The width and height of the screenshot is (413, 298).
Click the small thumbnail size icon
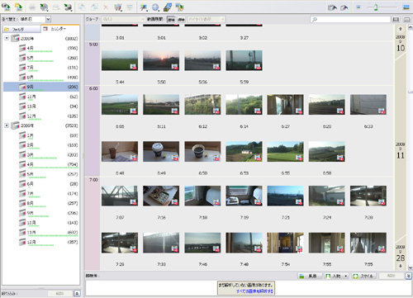pos(358,7)
